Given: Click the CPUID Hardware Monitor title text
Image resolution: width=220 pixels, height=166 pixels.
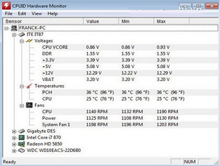Looking at the screenshot, I should [39, 6].
